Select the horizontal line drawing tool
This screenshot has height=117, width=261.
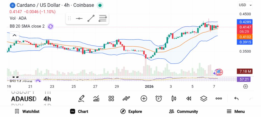(x=79, y=18)
